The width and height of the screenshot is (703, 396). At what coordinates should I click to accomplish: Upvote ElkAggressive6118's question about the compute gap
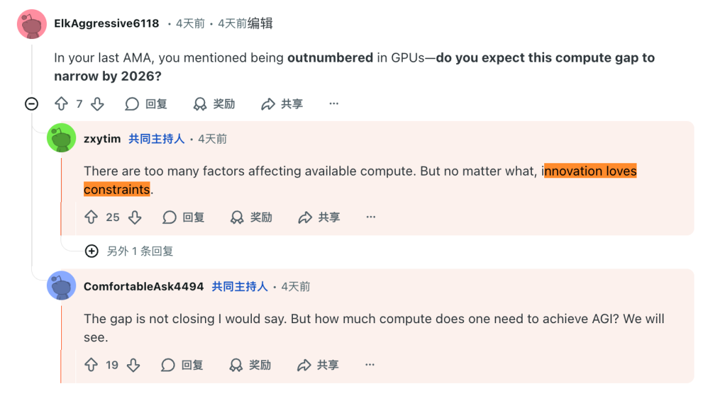(x=61, y=104)
